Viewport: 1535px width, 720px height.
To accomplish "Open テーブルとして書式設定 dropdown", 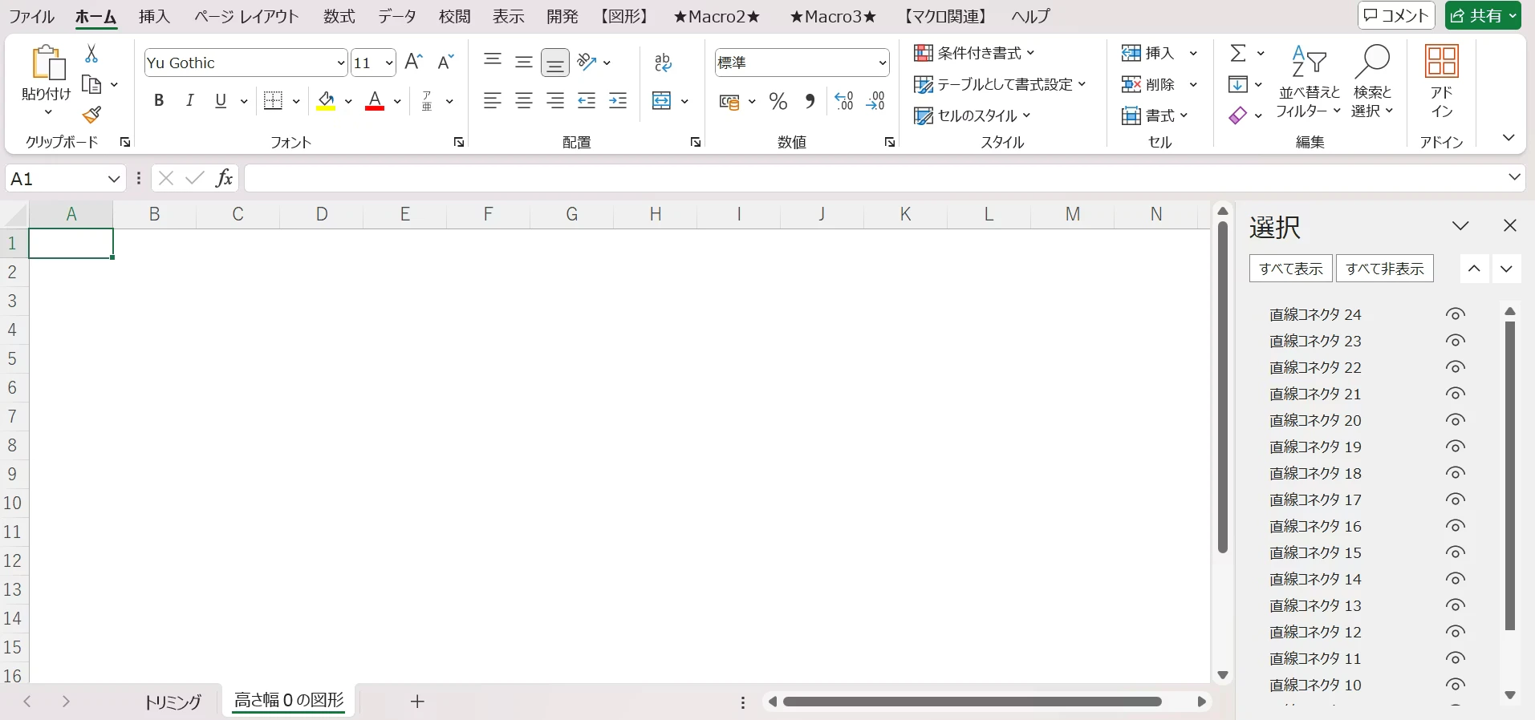I will tap(1001, 84).
